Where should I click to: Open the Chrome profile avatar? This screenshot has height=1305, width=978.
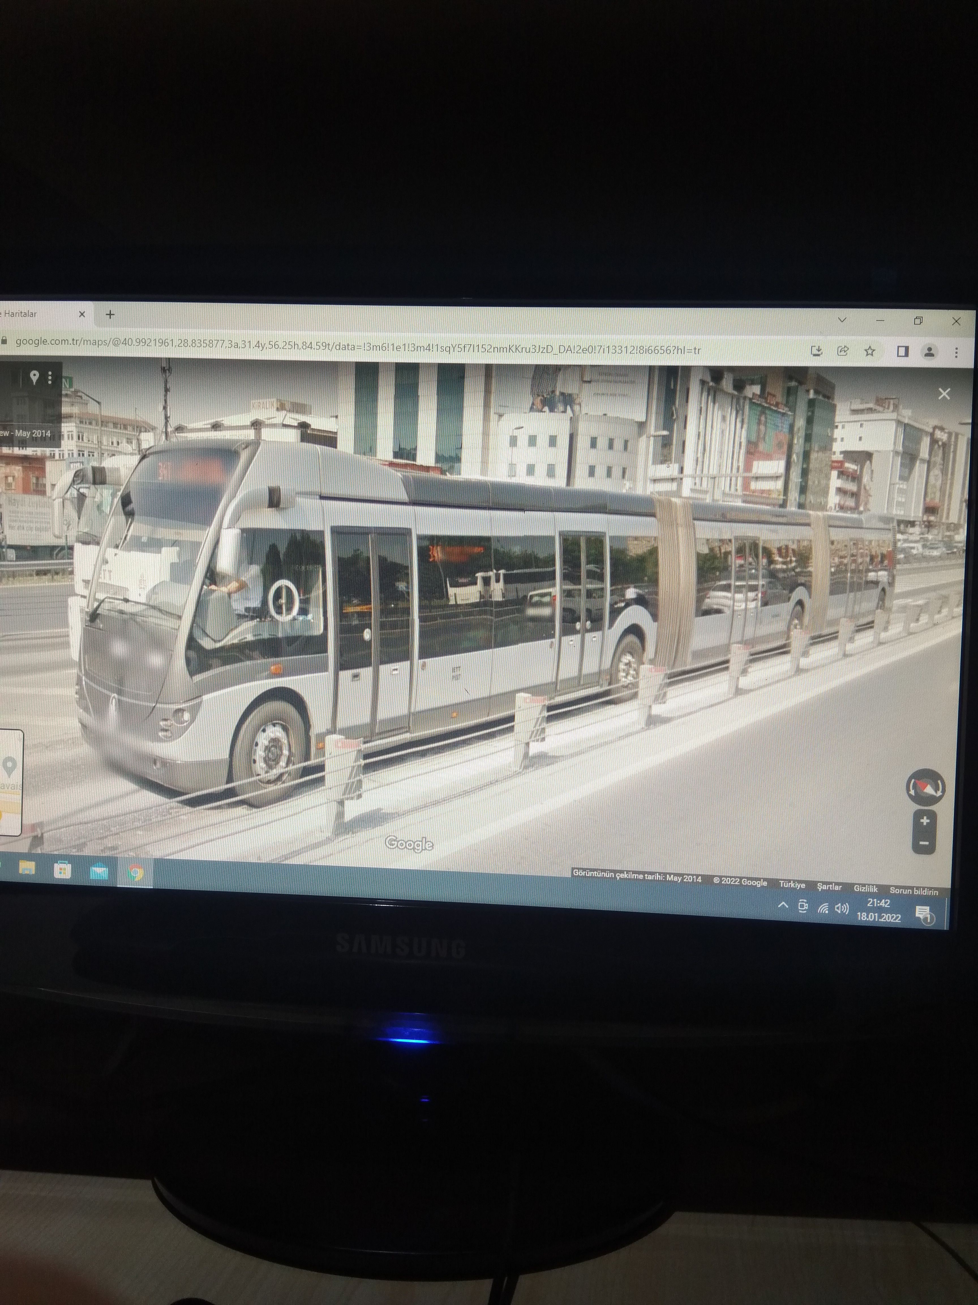click(x=929, y=352)
